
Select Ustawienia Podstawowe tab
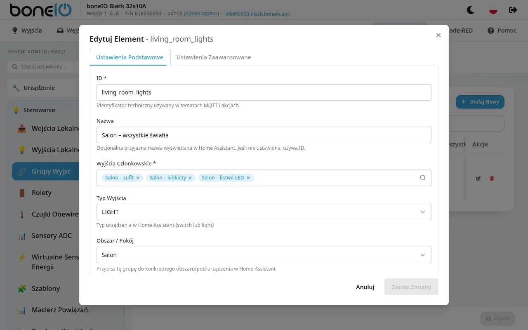point(130,57)
